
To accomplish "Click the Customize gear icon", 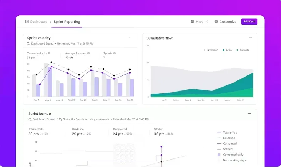I will click(x=216, y=22).
